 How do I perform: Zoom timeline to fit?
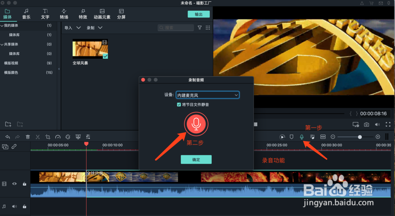[x=323, y=137]
